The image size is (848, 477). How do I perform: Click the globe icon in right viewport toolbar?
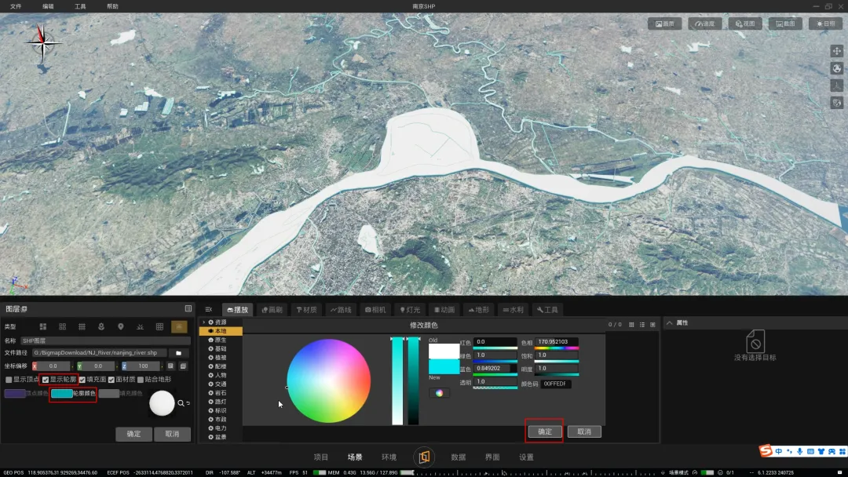pyautogui.click(x=836, y=68)
